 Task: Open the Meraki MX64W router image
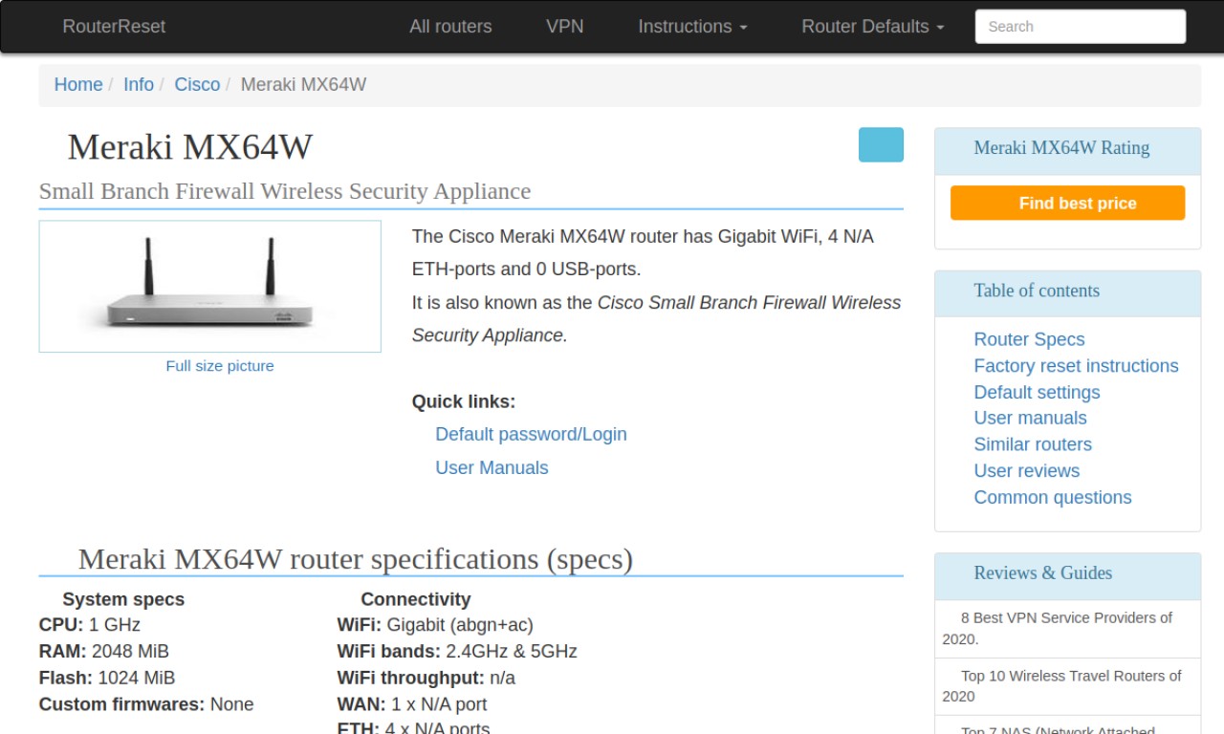pyautogui.click(x=210, y=287)
